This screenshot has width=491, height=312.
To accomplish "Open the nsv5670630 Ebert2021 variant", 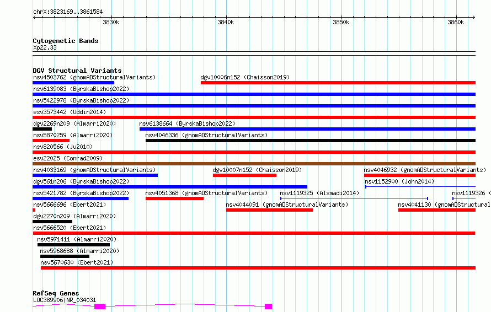I will (77, 262).
